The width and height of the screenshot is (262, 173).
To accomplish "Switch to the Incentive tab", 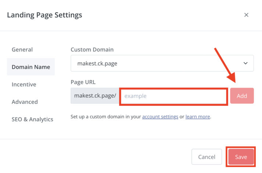I will click(24, 84).
